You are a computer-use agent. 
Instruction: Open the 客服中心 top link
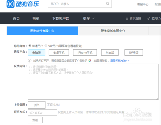pos(143,4)
